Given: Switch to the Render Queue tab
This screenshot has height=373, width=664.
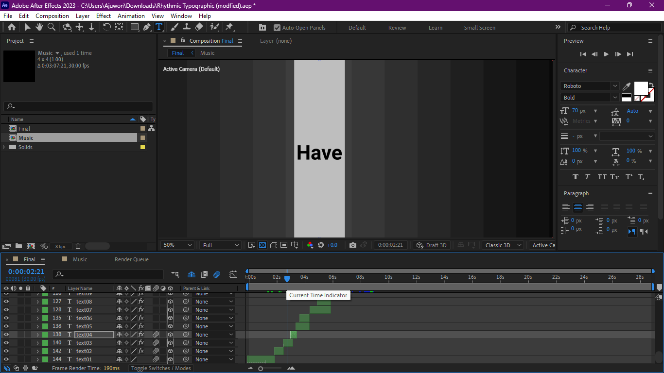Looking at the screenshot, I should pos(131,259).
